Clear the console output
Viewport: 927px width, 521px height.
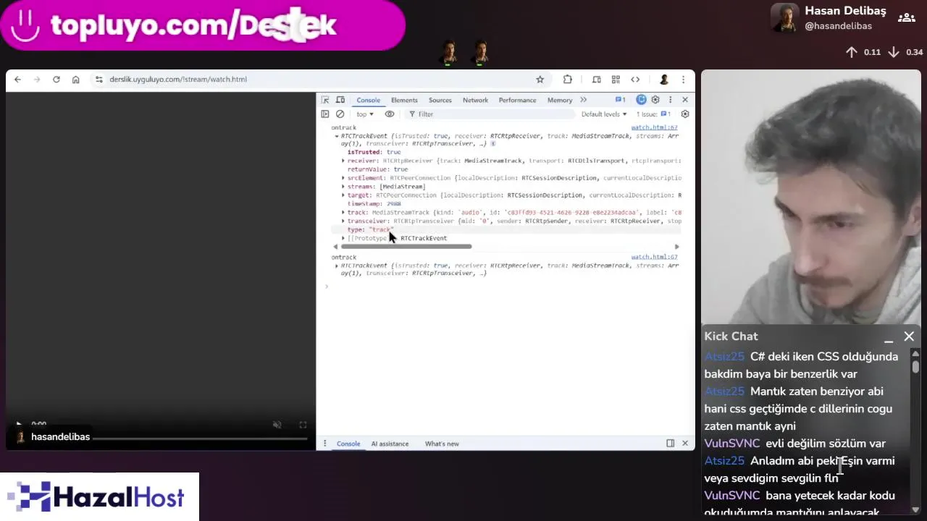pyautogui.click(x=340, y=114)
